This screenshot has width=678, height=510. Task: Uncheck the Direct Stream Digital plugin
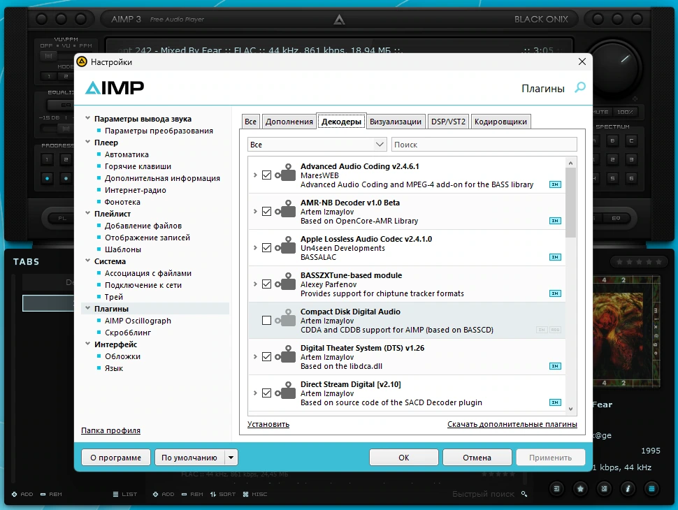point(267,393)
